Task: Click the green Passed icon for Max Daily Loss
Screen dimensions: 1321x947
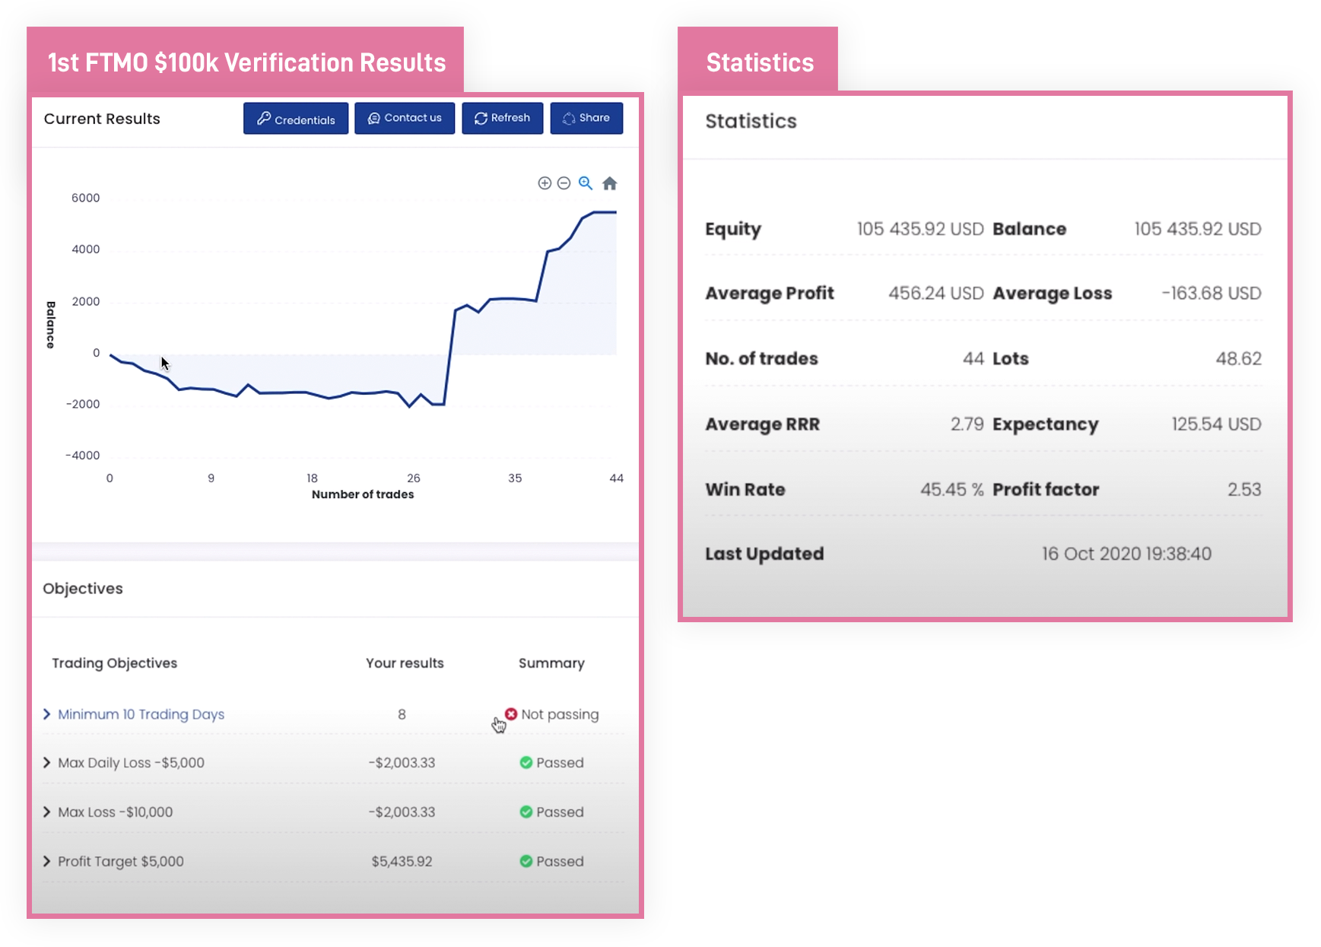Action: [x=526, y=762]
